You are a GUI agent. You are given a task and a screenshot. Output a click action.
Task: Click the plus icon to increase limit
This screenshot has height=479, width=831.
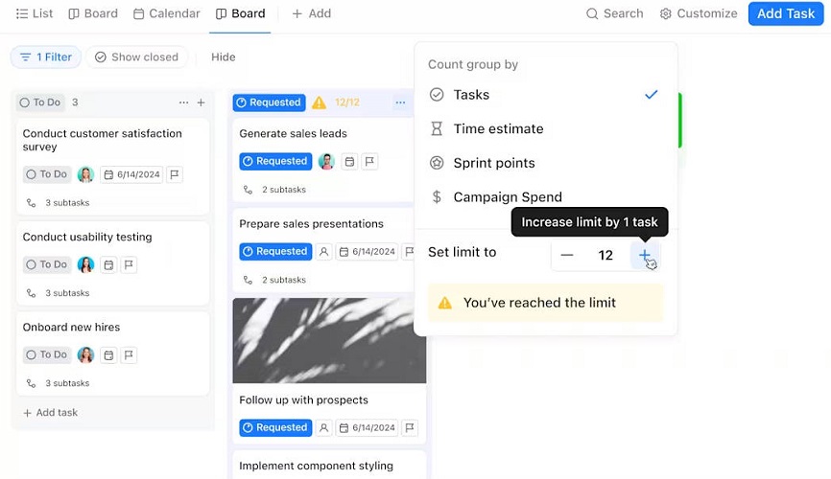click(645, 255)
